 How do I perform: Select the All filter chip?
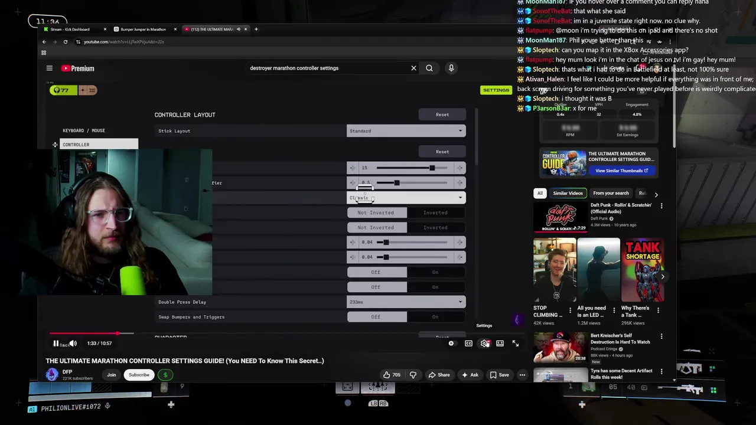pyautogui.click(x=540, y=193)
